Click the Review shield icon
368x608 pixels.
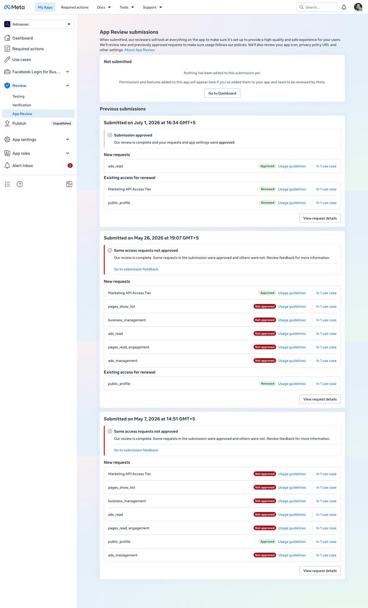7,85
